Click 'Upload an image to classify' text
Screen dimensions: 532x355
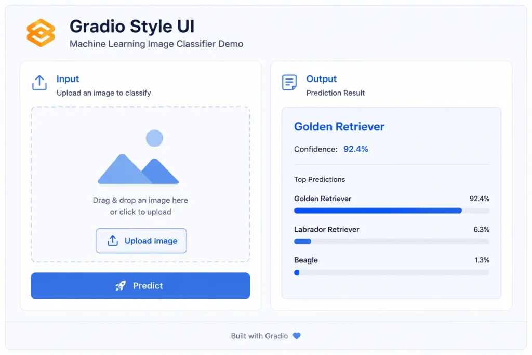(x=104, y=93)
